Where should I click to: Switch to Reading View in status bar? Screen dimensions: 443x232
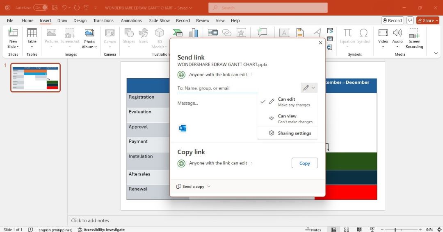[x=359, y=230]
